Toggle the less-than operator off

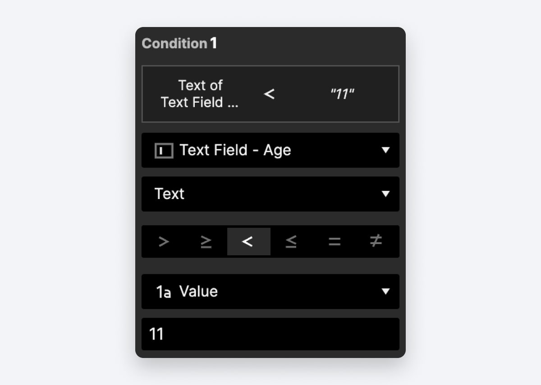[x=248, y=241]
